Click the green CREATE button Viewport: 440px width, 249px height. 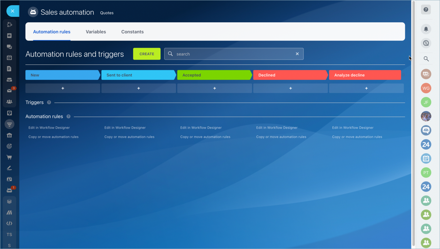(x=147, y=54)
